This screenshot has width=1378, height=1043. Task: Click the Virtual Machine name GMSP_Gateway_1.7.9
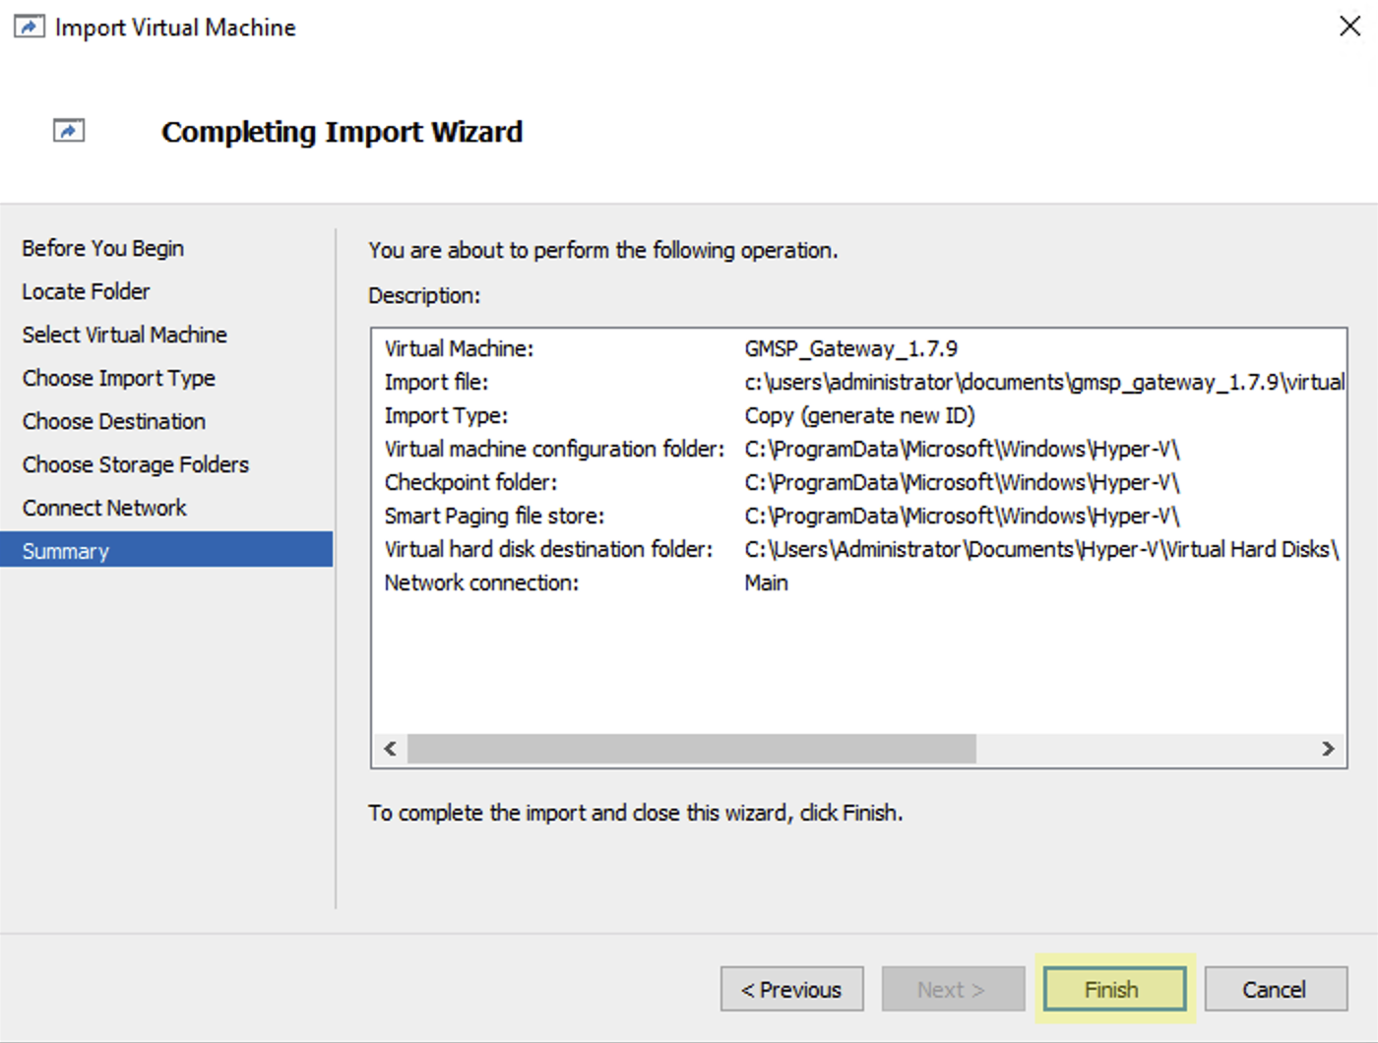[x=850, y=348]
